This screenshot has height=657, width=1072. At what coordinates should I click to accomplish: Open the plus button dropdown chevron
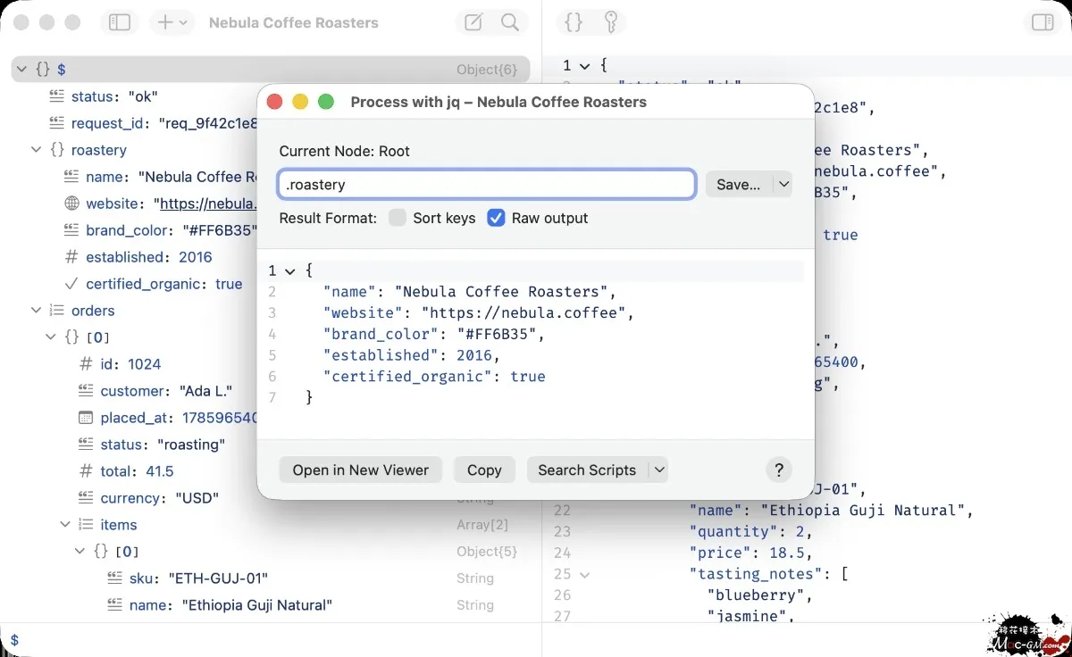(x=183, y=22)
